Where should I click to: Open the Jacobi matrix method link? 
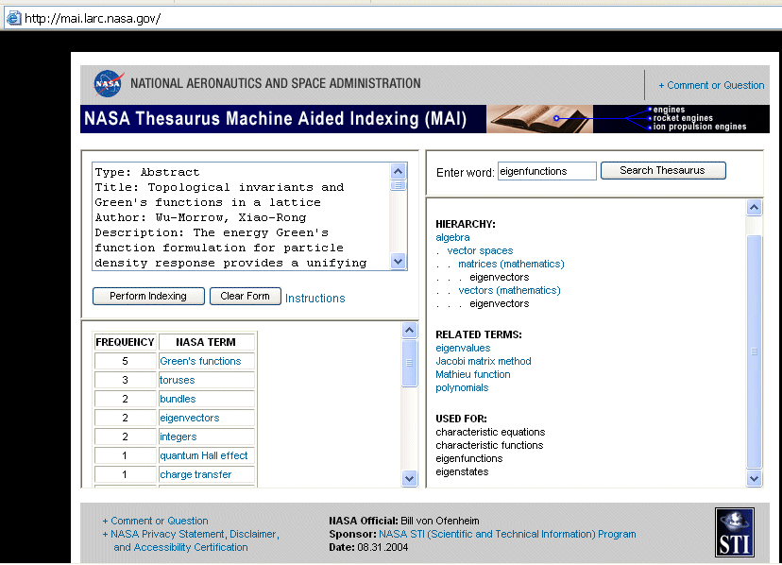coord(484,361)
